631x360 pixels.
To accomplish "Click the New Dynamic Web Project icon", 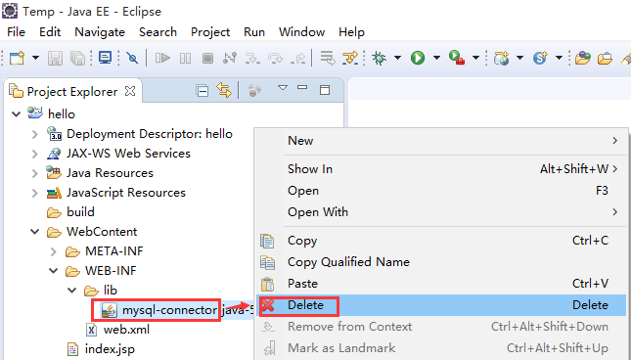I will [x=502, y=59].
